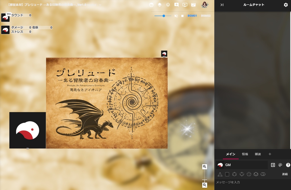Click the color palette icon in chat bar
This screenshot has width=291, height=190.
pos(280,165)
